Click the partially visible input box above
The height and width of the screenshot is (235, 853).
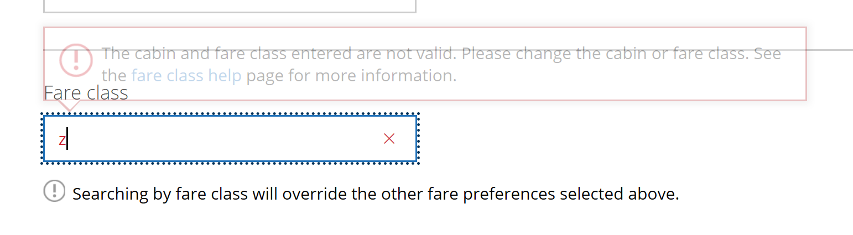pos(229,6)
